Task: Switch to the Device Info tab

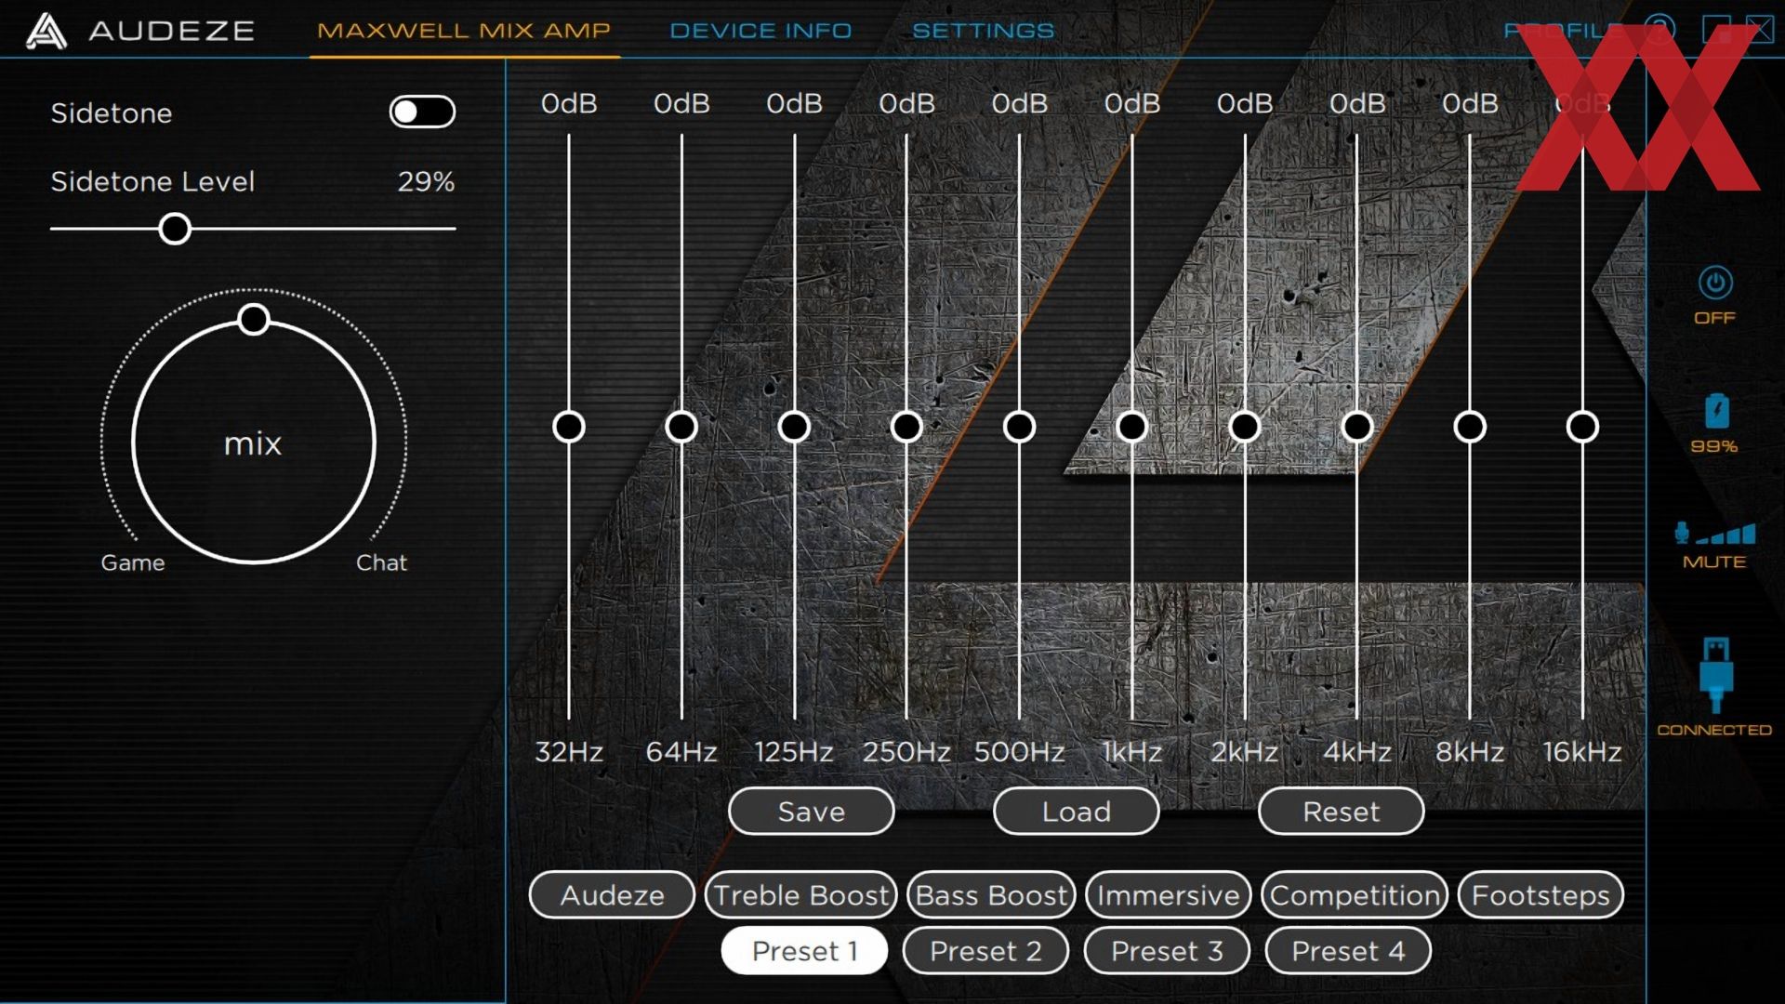Action: click(760, 31)
